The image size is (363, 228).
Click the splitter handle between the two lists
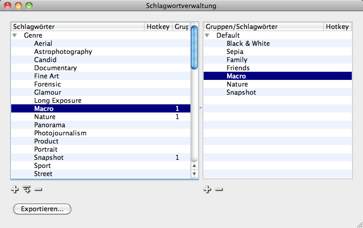pos(201,107)
